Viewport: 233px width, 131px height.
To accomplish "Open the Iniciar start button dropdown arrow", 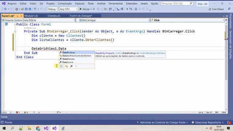I will click(x=91, y=9).
